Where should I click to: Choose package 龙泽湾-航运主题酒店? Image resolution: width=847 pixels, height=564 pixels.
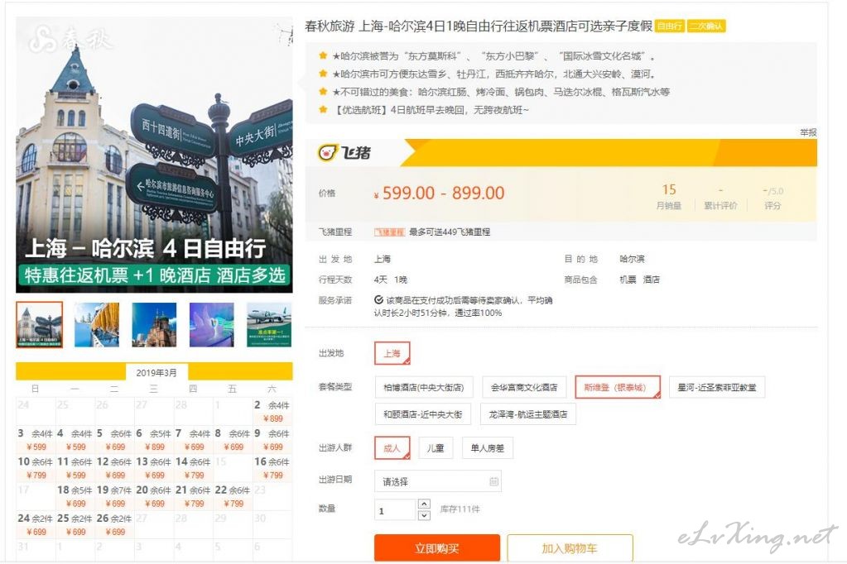(527, 414)
